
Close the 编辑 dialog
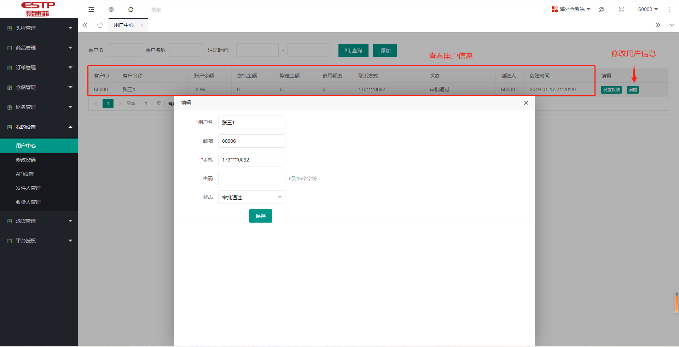[x=526, y=103]
